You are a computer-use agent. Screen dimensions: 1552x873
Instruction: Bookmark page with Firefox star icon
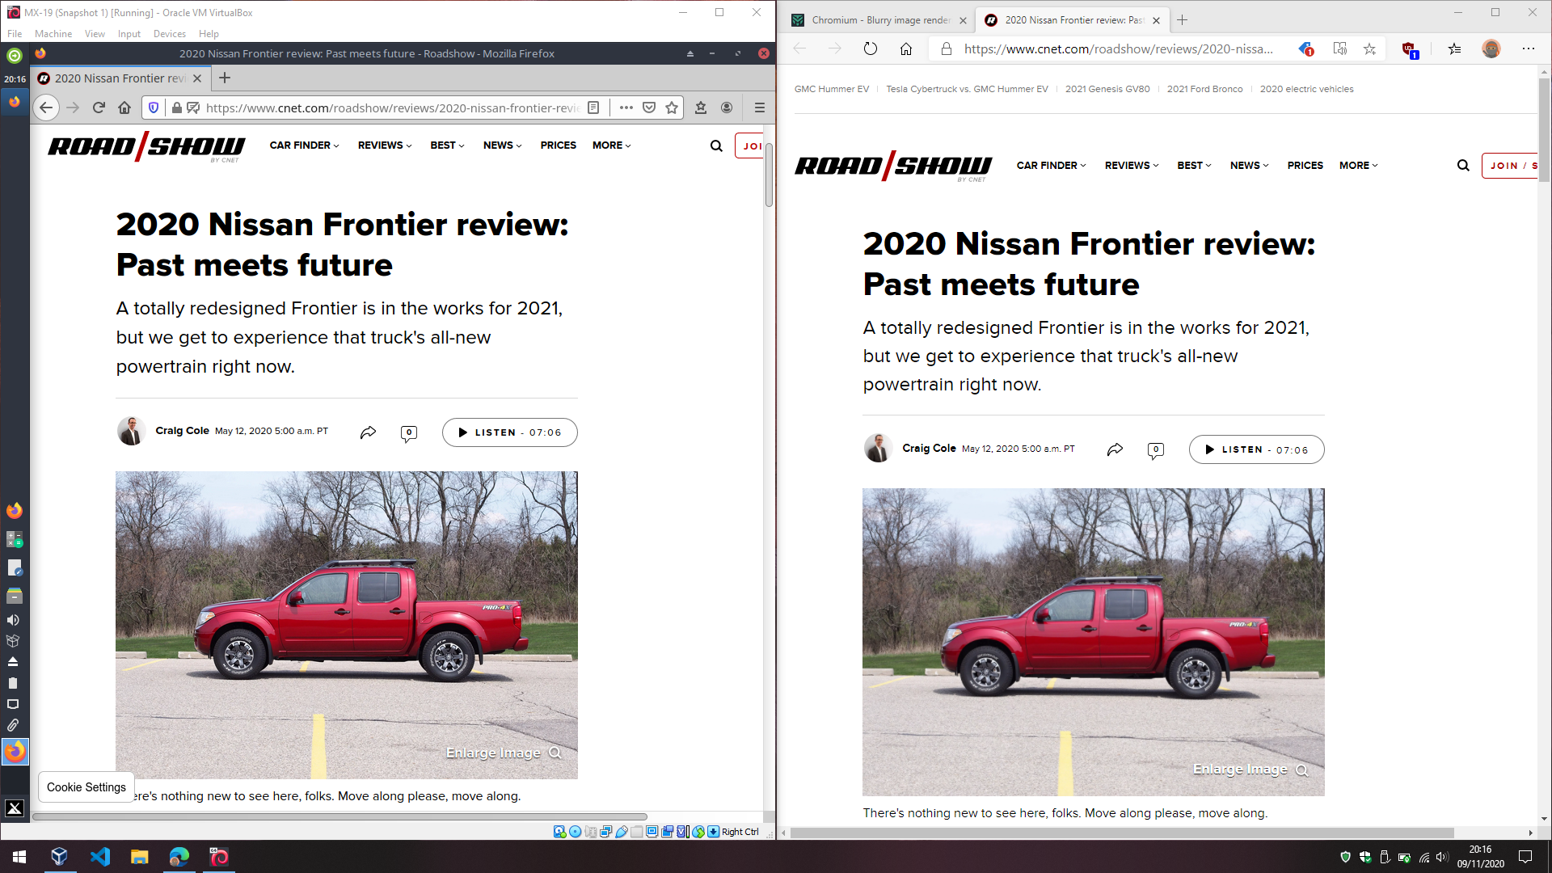point(672,108)
